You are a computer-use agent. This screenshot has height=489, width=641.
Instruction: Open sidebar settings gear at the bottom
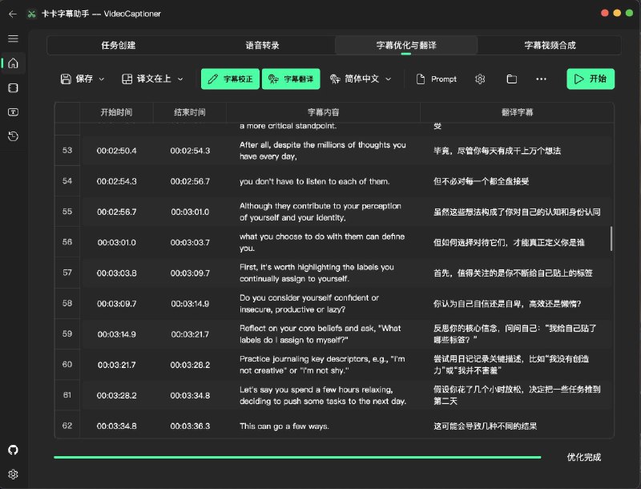click(12, 474)
